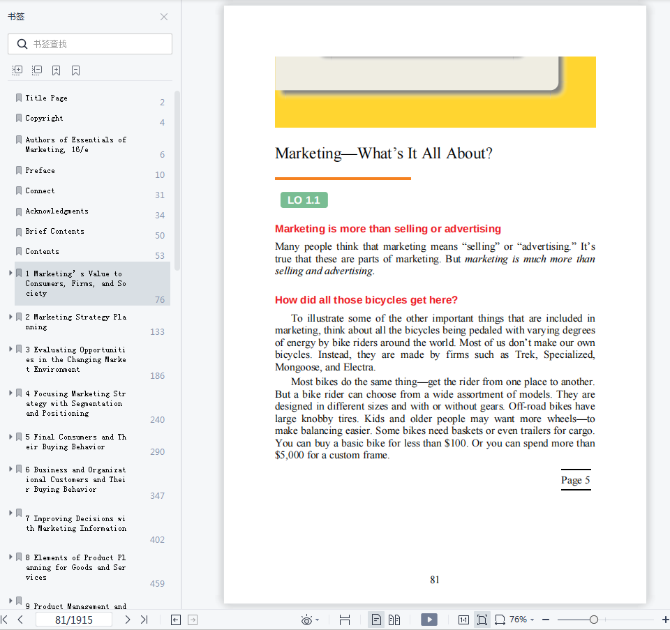The width and height of the screenshot is (670, 630).
Task: Expand chapter 5 Final Consumers bookmark
Action: tap(10, 437)
